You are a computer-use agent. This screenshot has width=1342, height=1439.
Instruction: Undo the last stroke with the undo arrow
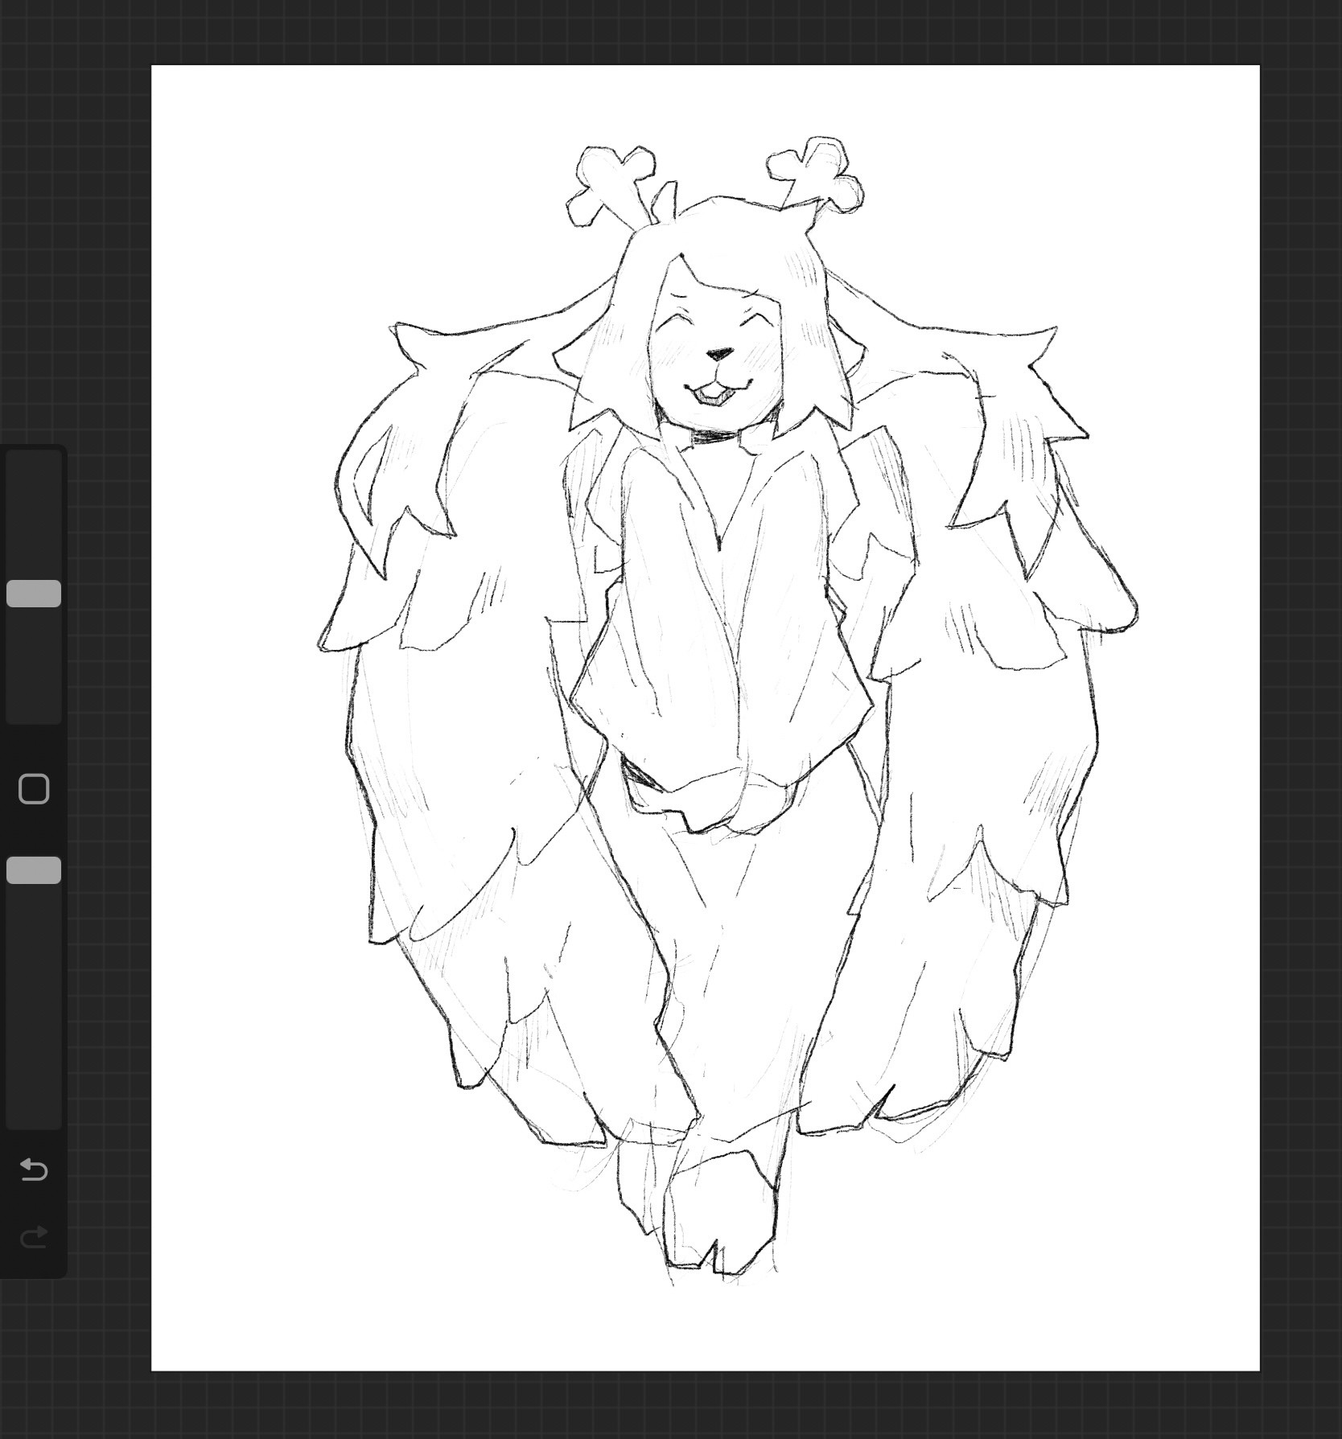[34, 1169]
